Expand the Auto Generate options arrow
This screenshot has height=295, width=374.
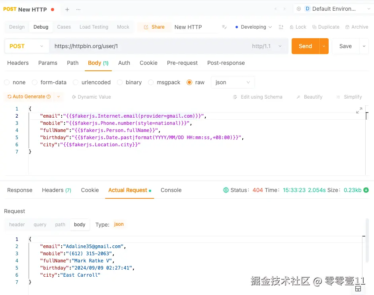click(x=58, y=97)
